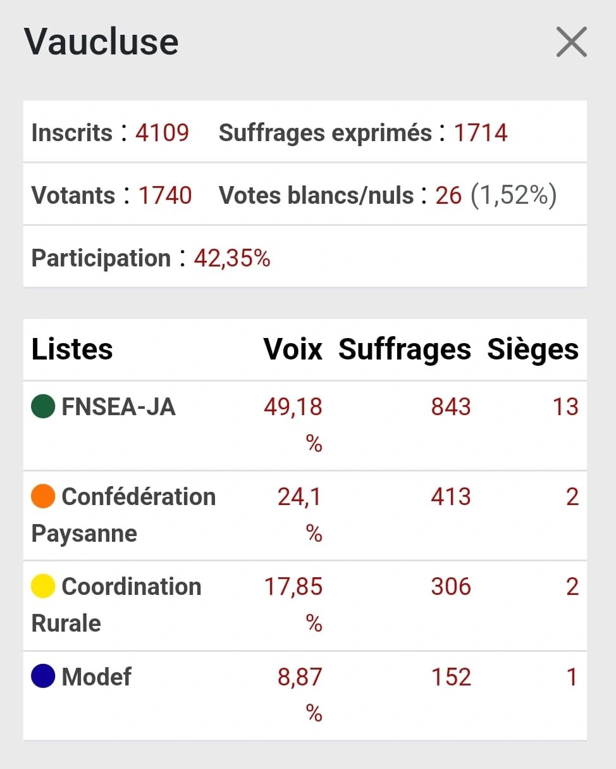Click the orange Confédération Paysanne dot
Viewport: 616px width, 769px height.
pos(43,497)
